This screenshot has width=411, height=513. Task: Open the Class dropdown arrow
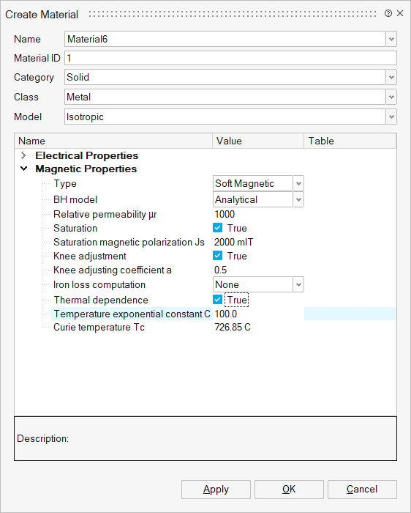391,97
